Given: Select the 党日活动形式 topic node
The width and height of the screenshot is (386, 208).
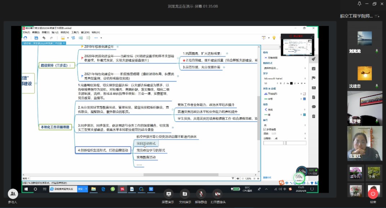Looking at the screenshot, I should click(146, 143).
